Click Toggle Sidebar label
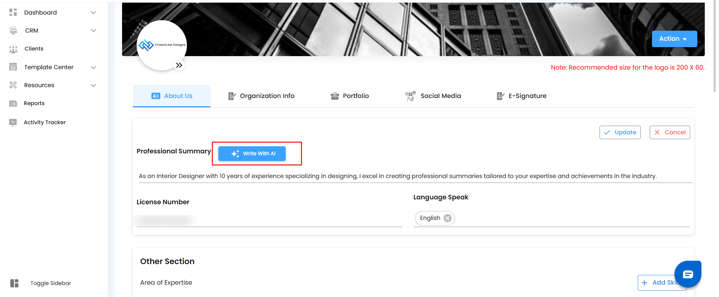Screen dimensions: 719x297 tap(51, 283)
